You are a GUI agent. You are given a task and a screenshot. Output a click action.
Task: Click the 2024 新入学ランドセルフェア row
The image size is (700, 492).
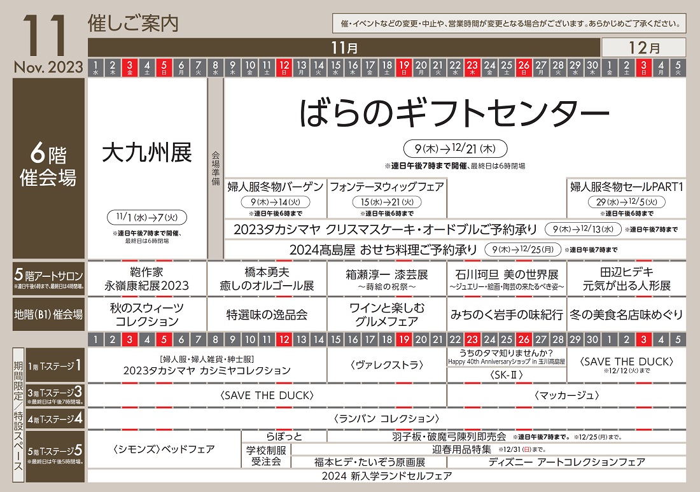[387, 476]
